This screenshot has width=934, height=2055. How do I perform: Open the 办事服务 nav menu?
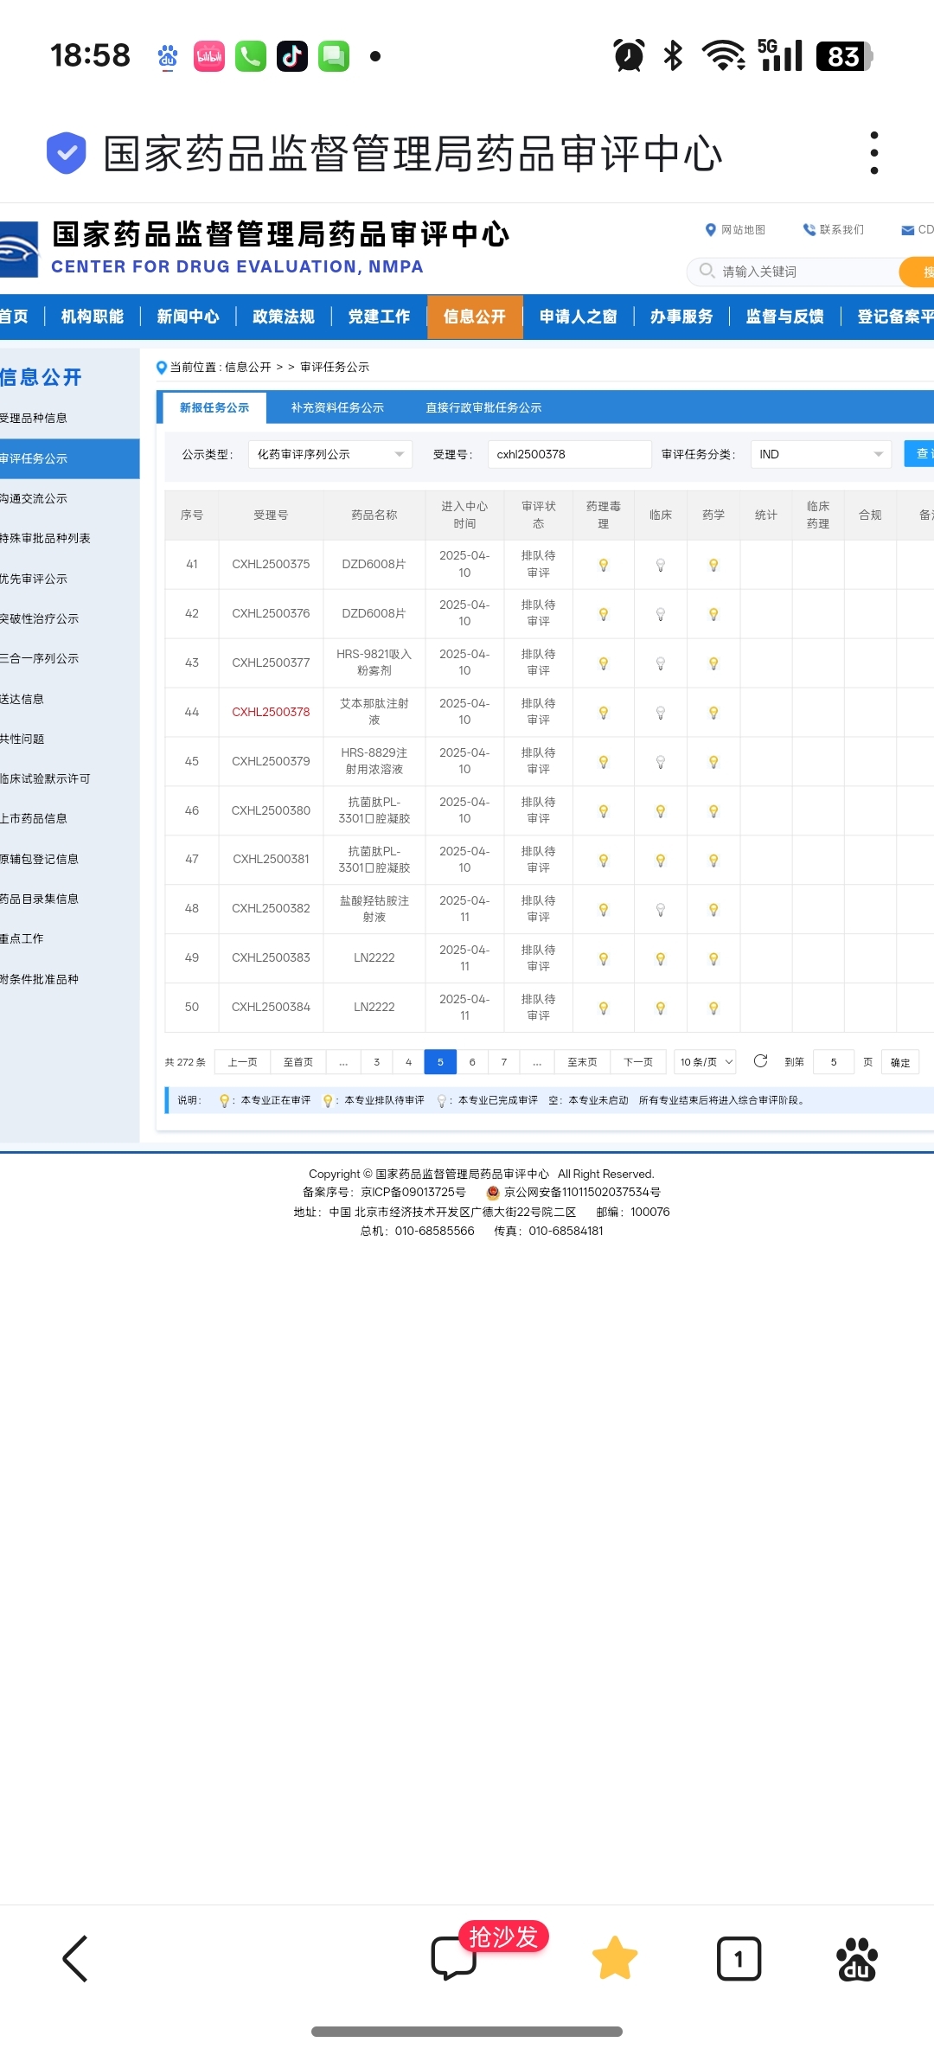point(681,317)
